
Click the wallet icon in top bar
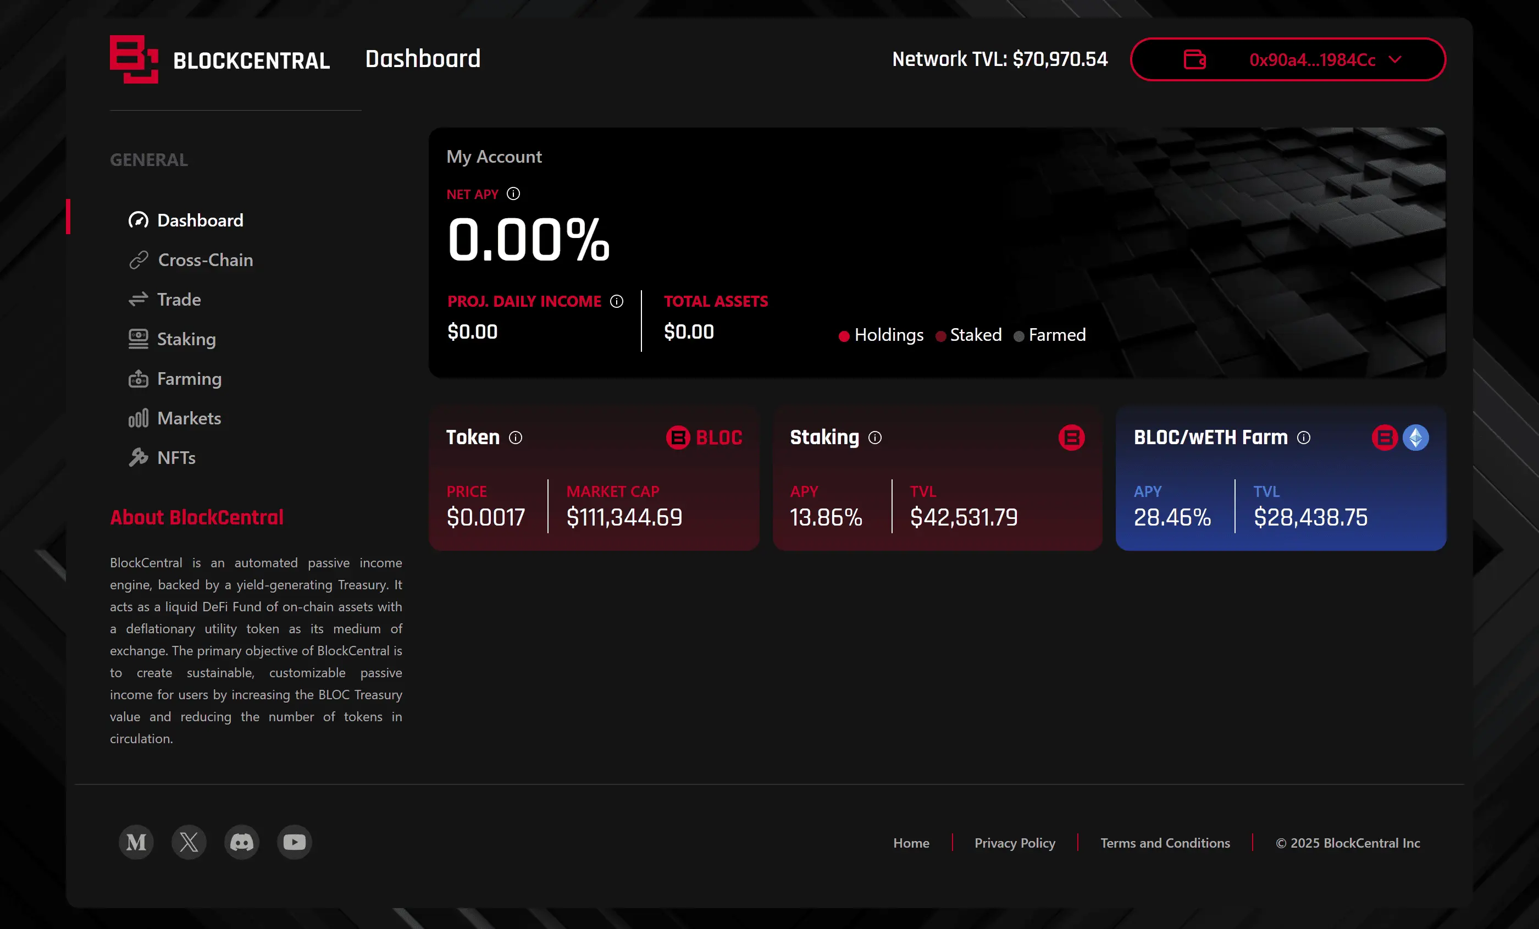coord(1194,59)
